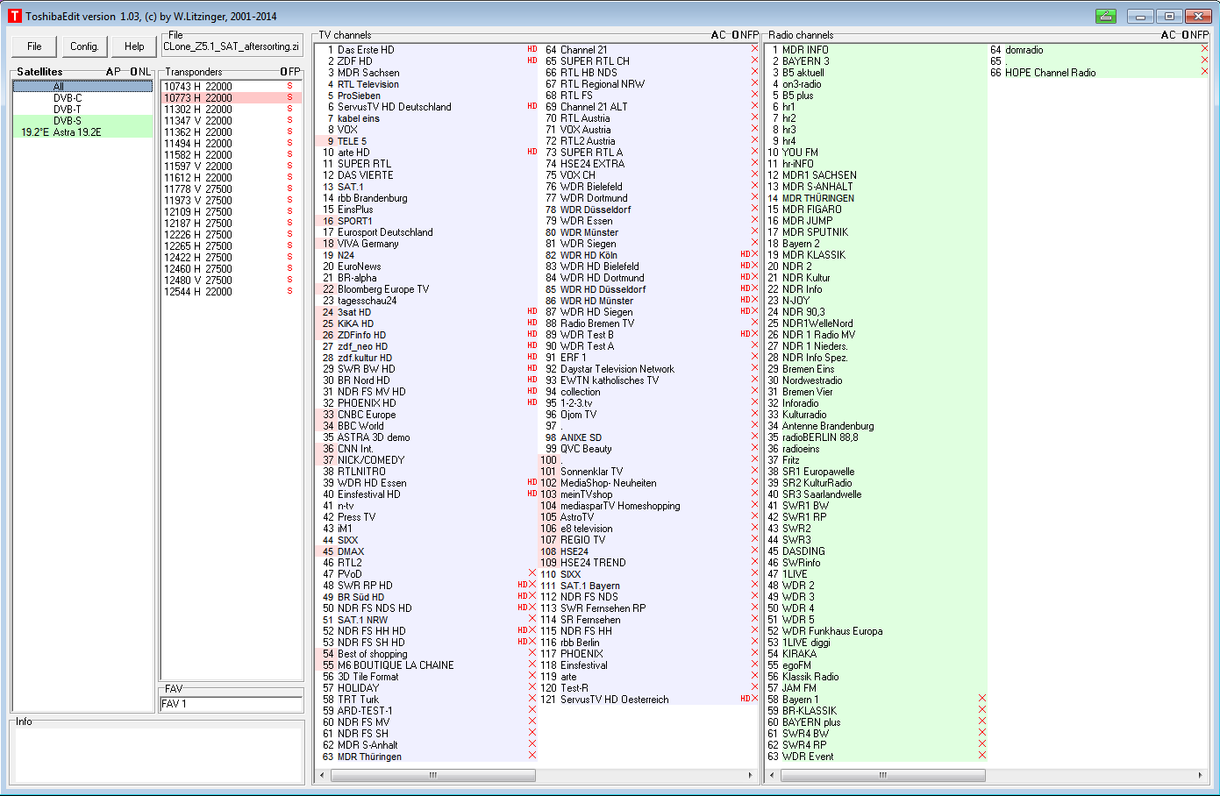Click the red X marker beside ServusTV HD Oesterreich

tap(754, 699)
